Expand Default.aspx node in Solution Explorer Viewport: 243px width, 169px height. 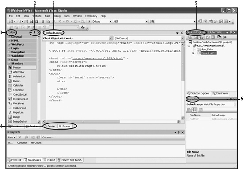click(x=193, y=53)
